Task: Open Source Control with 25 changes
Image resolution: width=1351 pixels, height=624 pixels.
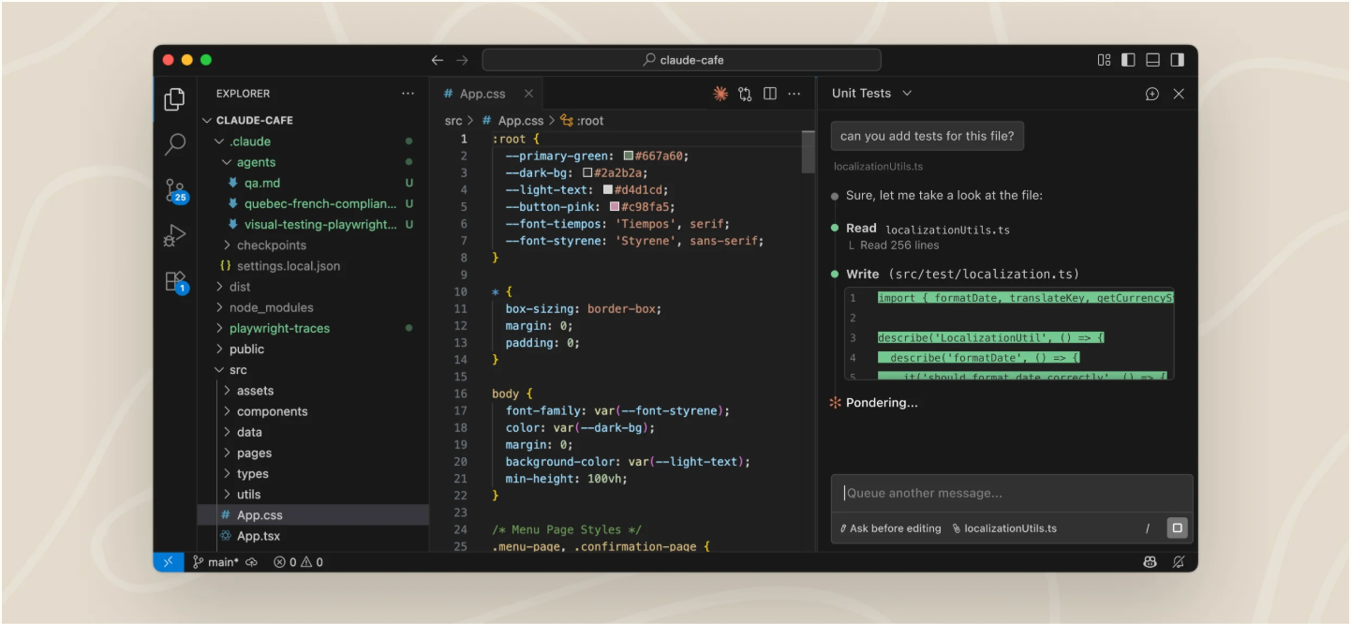Action: [x=175, y=190]
